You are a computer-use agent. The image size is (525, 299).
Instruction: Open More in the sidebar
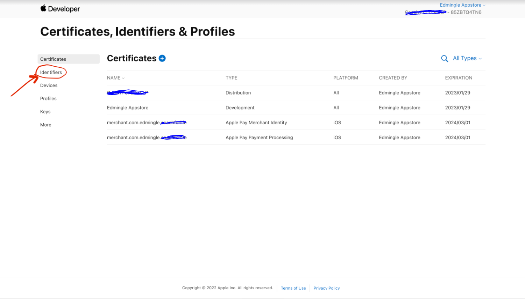pyautogui.click(x=45, y=125)
